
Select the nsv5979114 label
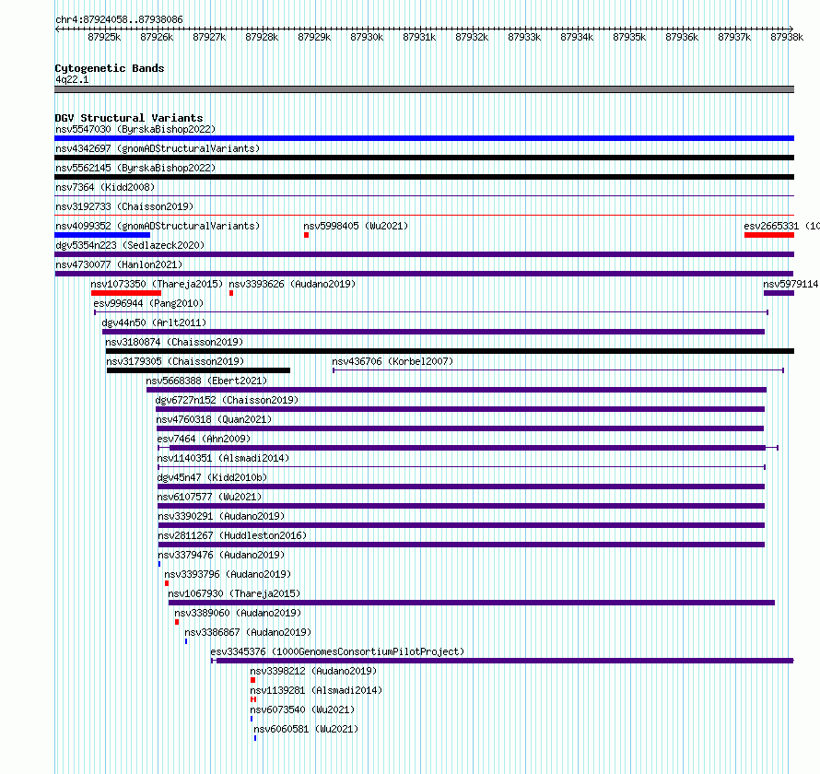[791, 284]
